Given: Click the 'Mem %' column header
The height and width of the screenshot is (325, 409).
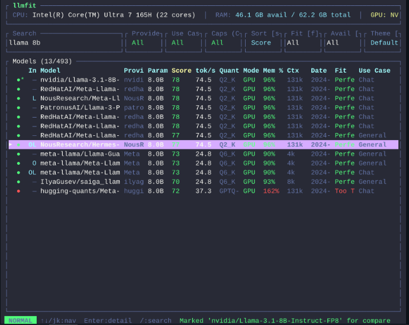Looking at the screenshot, I should click(x=273, y=70).
